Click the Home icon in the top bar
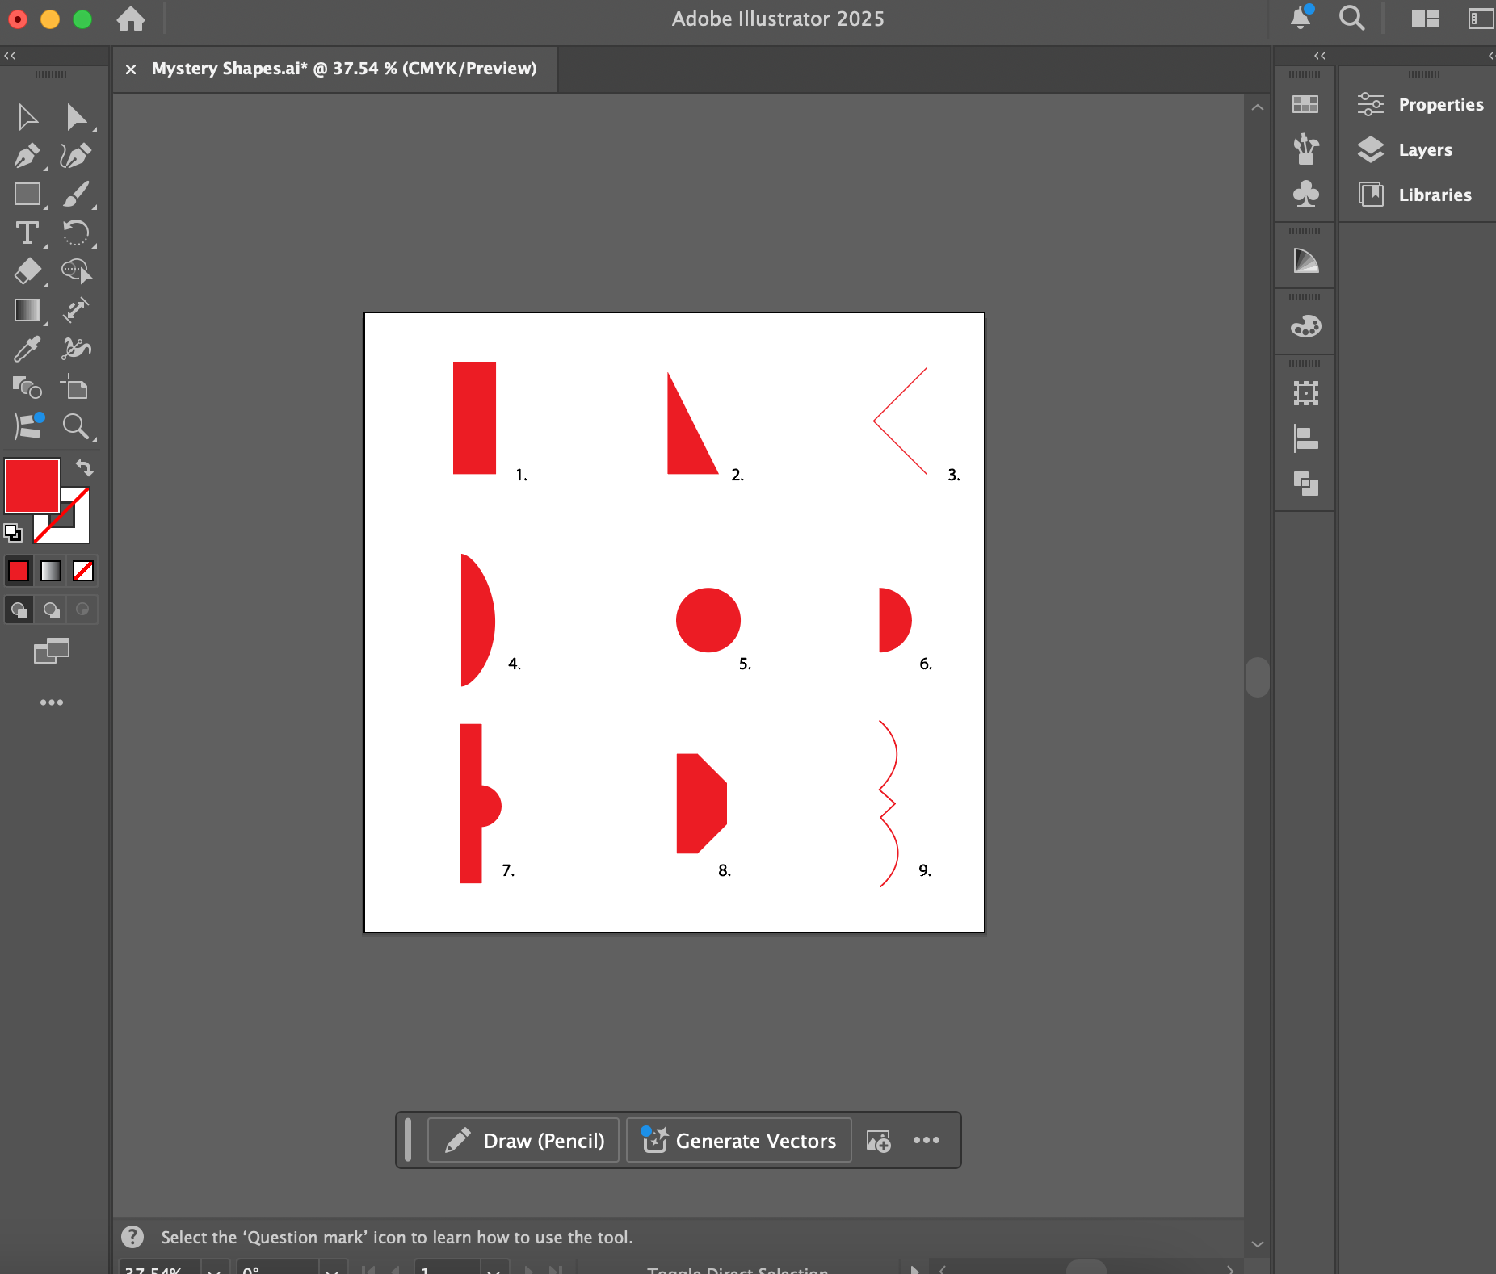The width and height of the screenshot is (1496, 1274). click(129, 19)
